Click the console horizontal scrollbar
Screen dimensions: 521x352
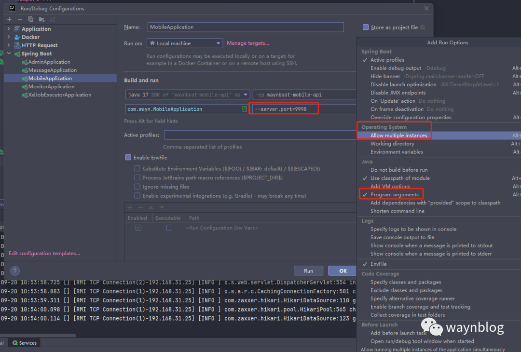tap(38, 336)
